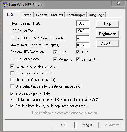Click the Maximum NFS transfer size field

pyautogui.click(x=83, y=45)
